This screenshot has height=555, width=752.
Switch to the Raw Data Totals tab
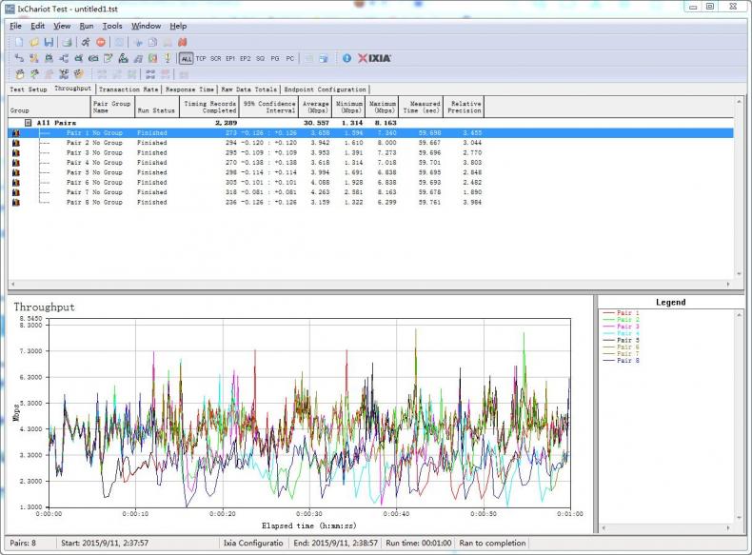248,89
